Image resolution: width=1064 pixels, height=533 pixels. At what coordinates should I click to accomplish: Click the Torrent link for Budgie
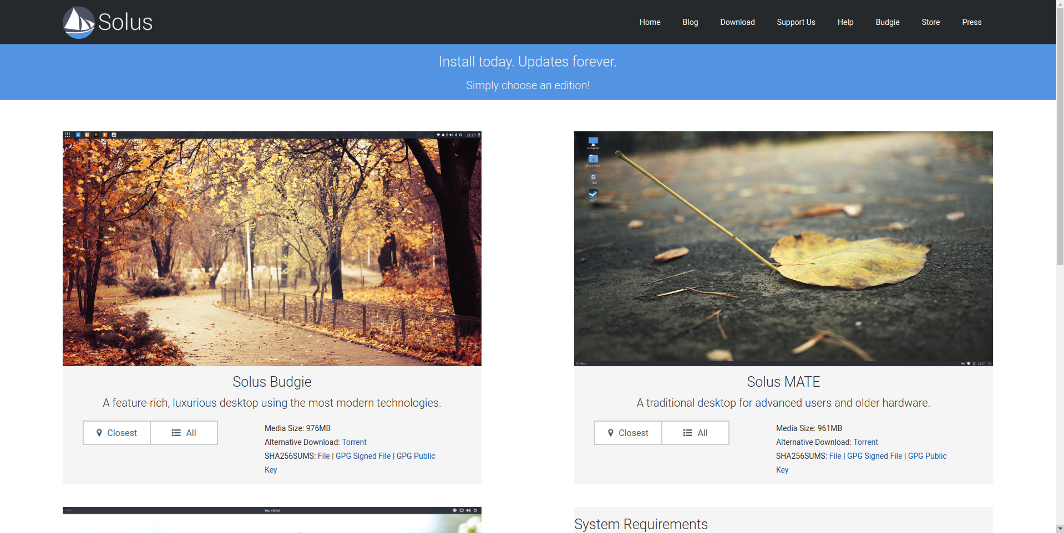(x=354, y=442)
